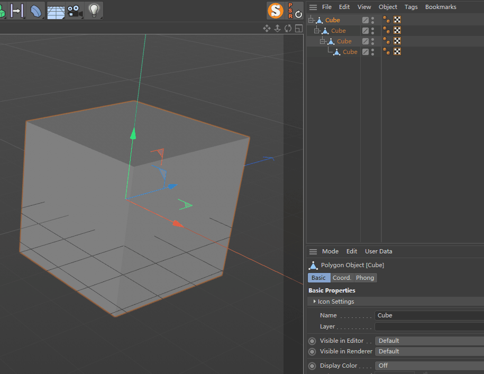The image size is (484, 374).
Task: Toggle Visible in Editor animation circle
Action: (312, 341)
